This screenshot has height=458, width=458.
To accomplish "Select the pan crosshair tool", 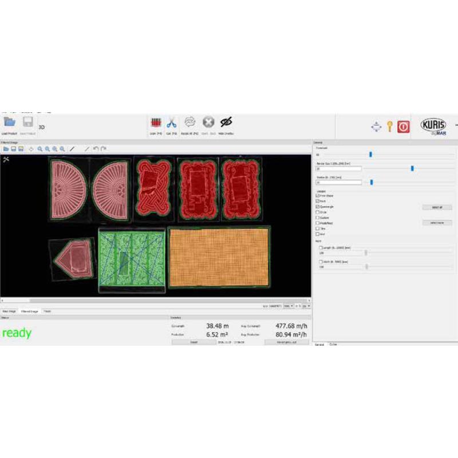I will (x=31, y=149).
